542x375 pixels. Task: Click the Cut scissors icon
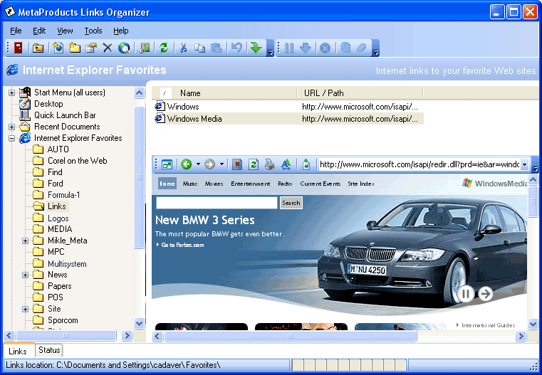pos(183,48)
